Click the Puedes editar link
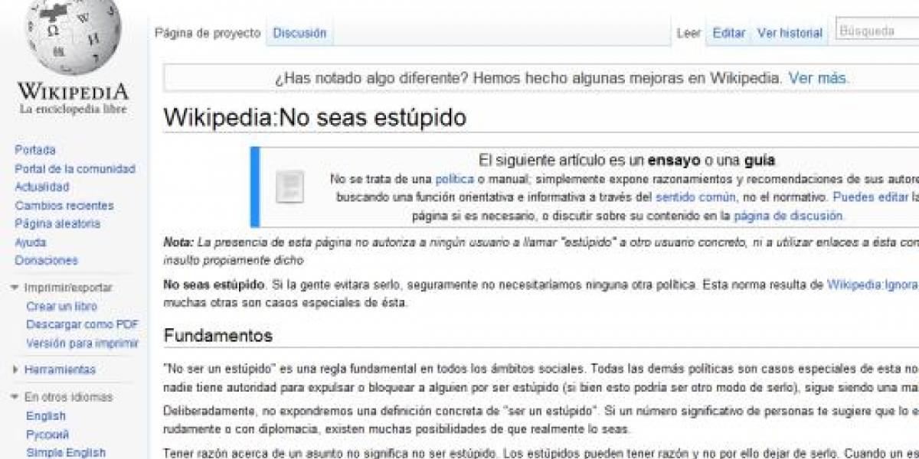 click(870, 197)
